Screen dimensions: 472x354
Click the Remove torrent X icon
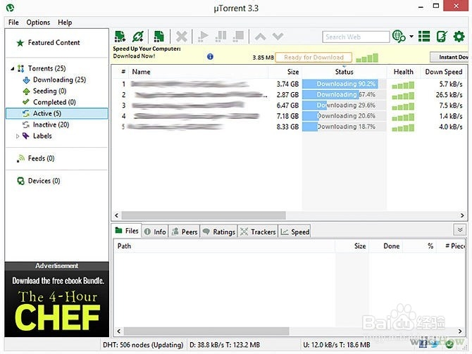click(182, 37)
